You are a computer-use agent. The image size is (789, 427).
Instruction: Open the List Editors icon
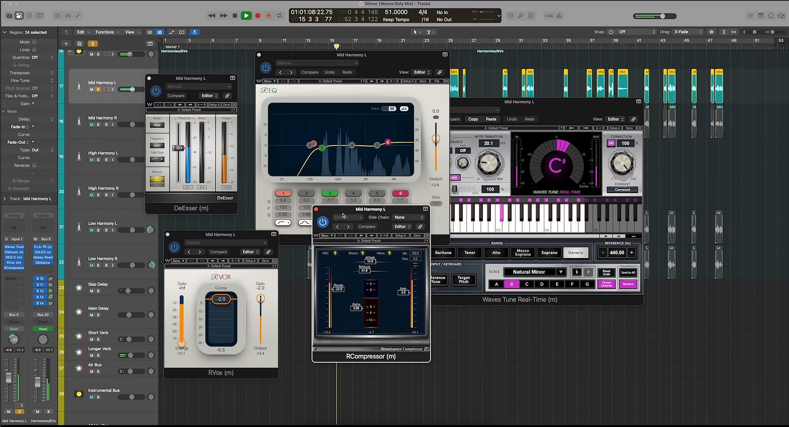(750, 16)
